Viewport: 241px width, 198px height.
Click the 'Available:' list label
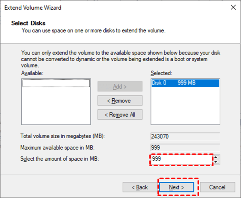[32, 73]
